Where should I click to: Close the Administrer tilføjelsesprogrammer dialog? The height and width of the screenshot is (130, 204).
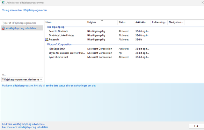203,3
